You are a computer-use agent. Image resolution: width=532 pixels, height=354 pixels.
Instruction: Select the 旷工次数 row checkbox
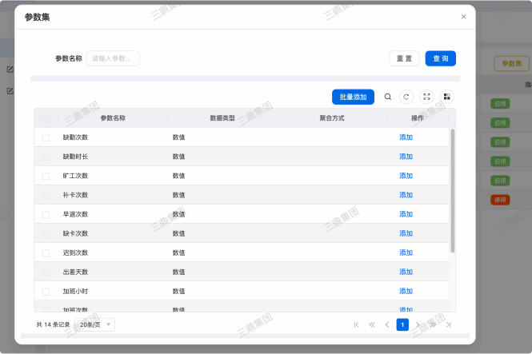46,176
